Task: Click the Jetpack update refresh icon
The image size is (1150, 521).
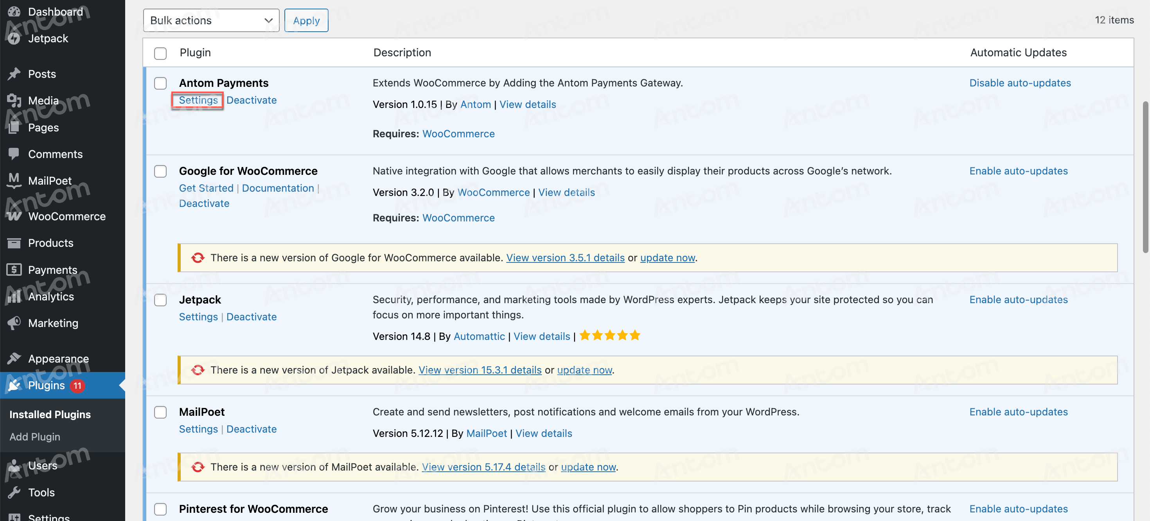Action: coord(198,370)
